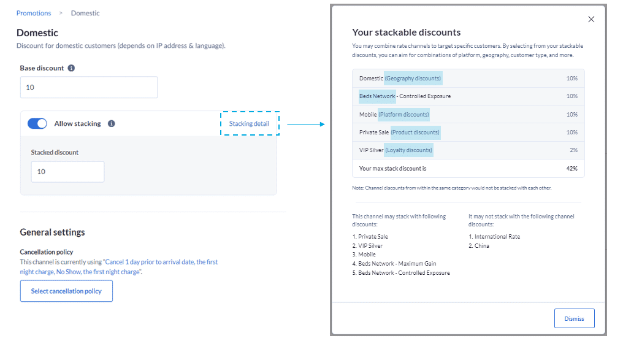This screenshot has height=338, width=623.
Task: Click the Base discount info icon
Action: coord(72,68)
